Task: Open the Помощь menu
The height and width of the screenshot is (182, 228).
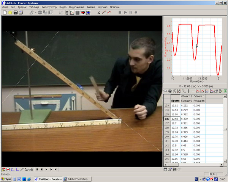Action: coord(115,7)
